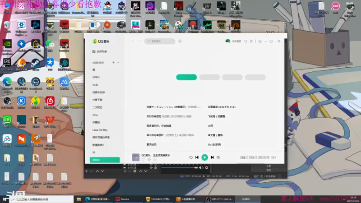The image size is (361, 203).
Task: Open the listen-to-identify song icon beside search
Action: pos(180,41)
